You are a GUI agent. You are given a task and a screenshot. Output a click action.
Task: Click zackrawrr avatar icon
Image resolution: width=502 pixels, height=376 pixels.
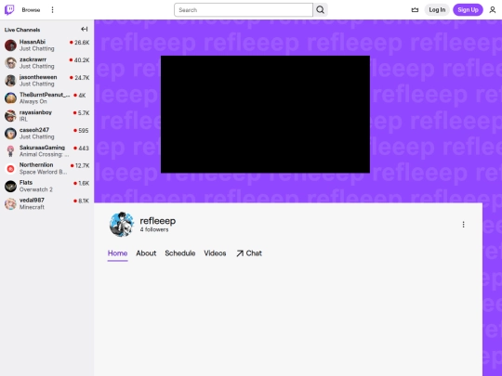click(10, 63)
